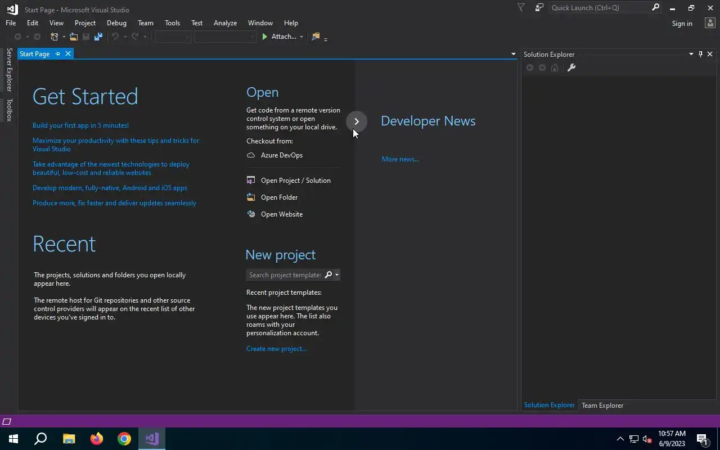This screenshot has width=720, height=450.
Task: Open the Team menu
Action: [x=146, y=23]
